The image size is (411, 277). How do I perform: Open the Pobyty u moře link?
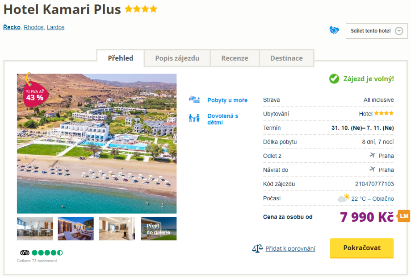[x=227, y=100]
